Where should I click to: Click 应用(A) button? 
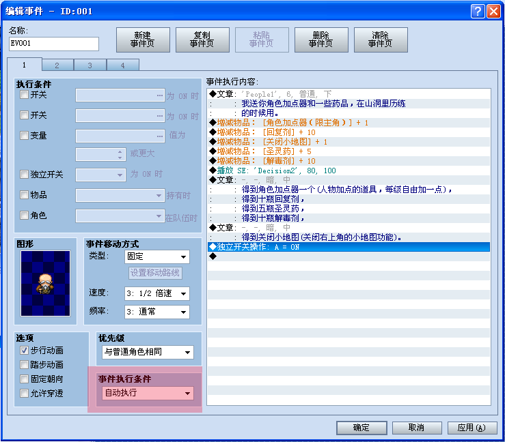(472, 428)
